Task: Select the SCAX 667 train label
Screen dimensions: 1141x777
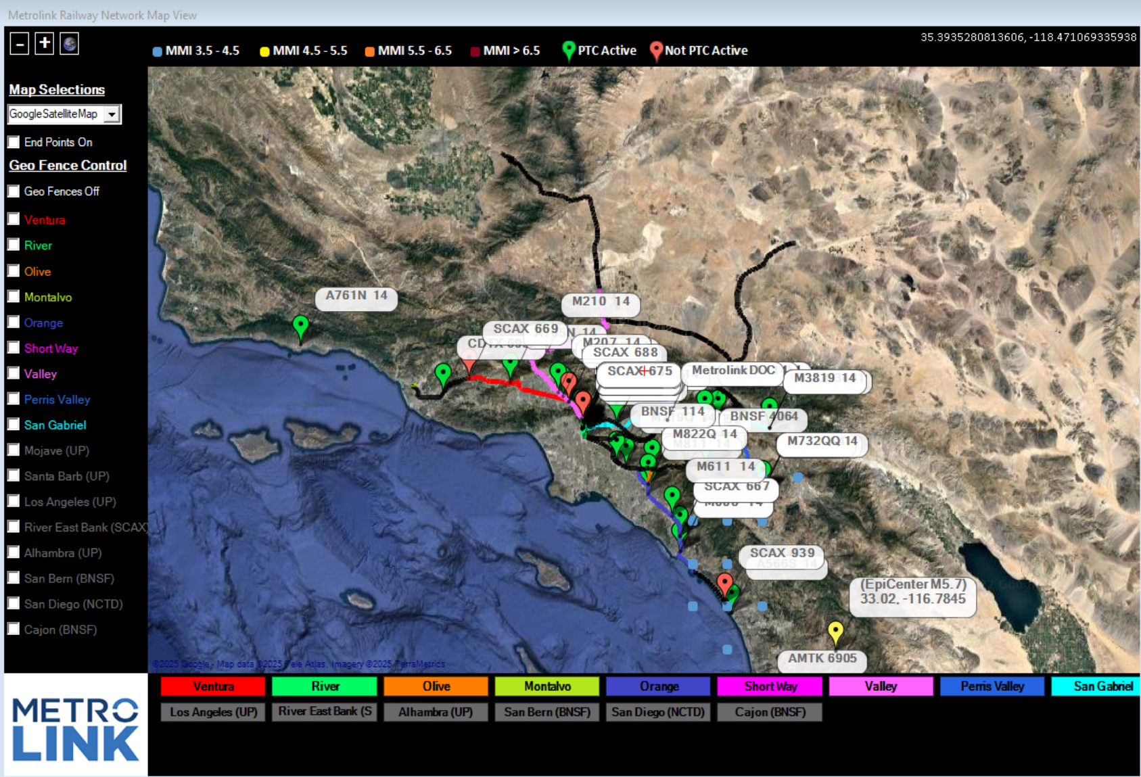Action: (x=737, y=487)
